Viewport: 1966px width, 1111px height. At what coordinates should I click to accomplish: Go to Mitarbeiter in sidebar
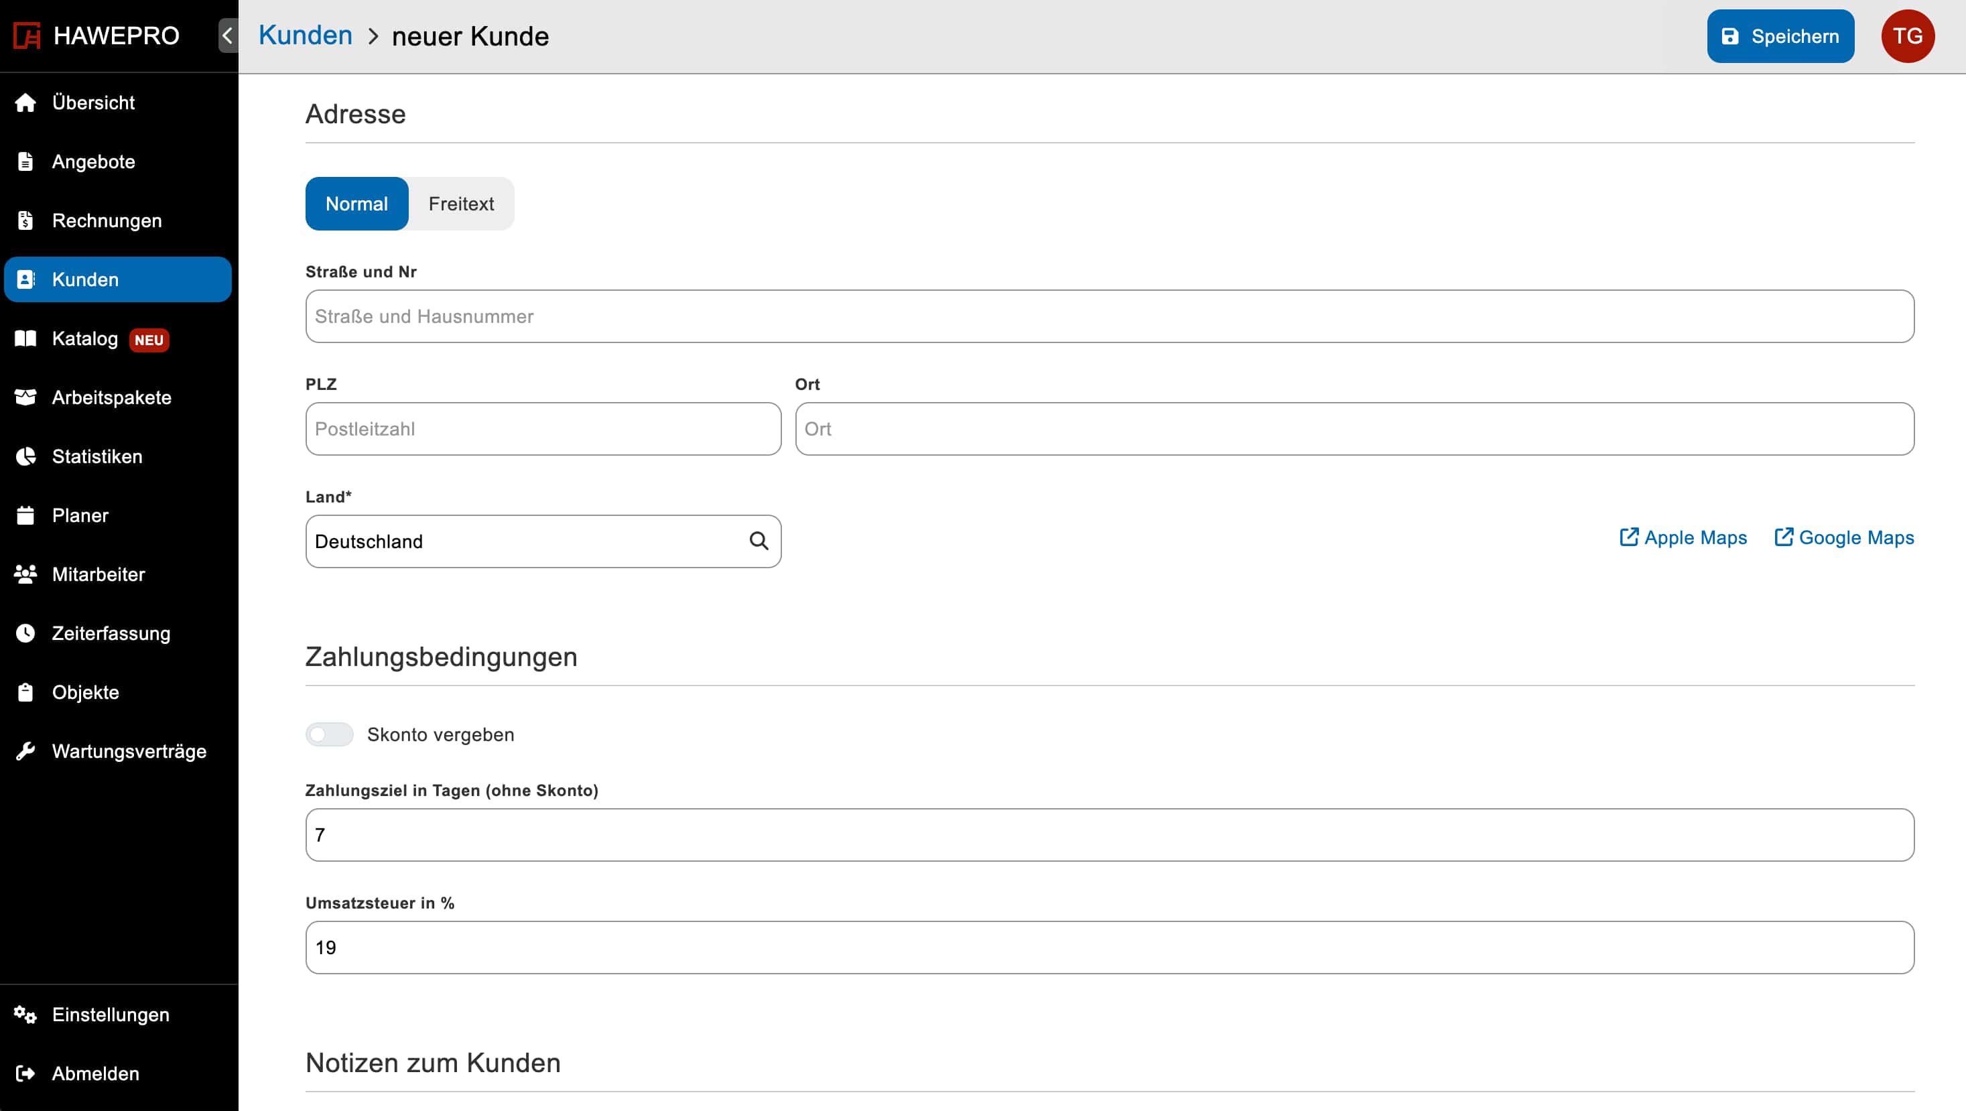click(99, 574)
